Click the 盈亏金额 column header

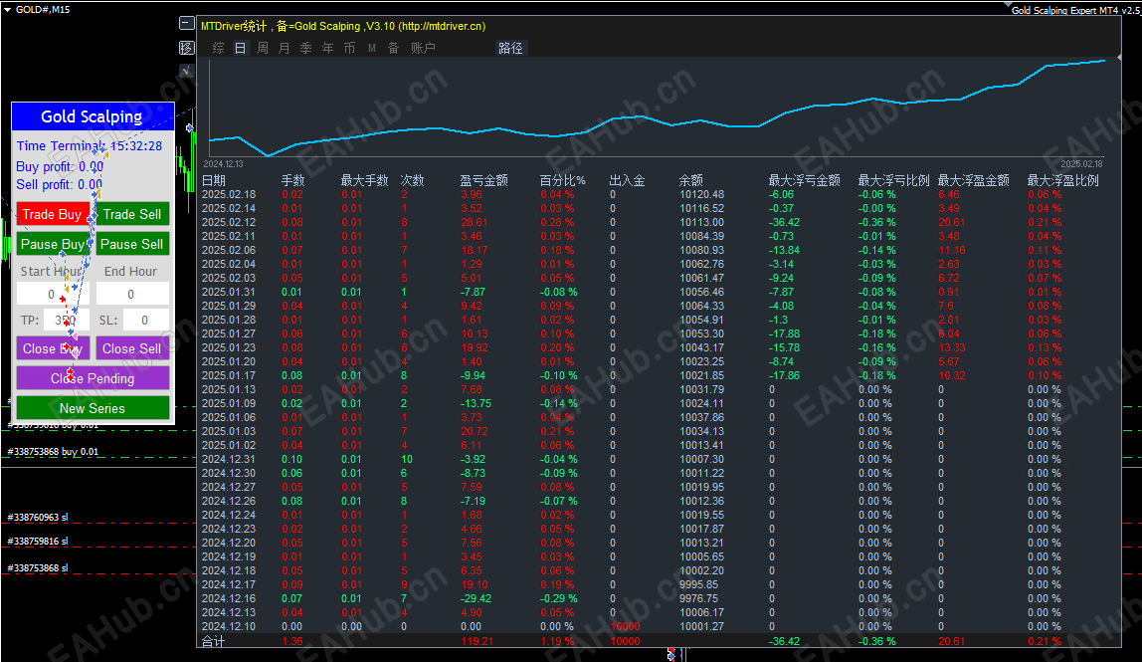click(x=484, y=180)
